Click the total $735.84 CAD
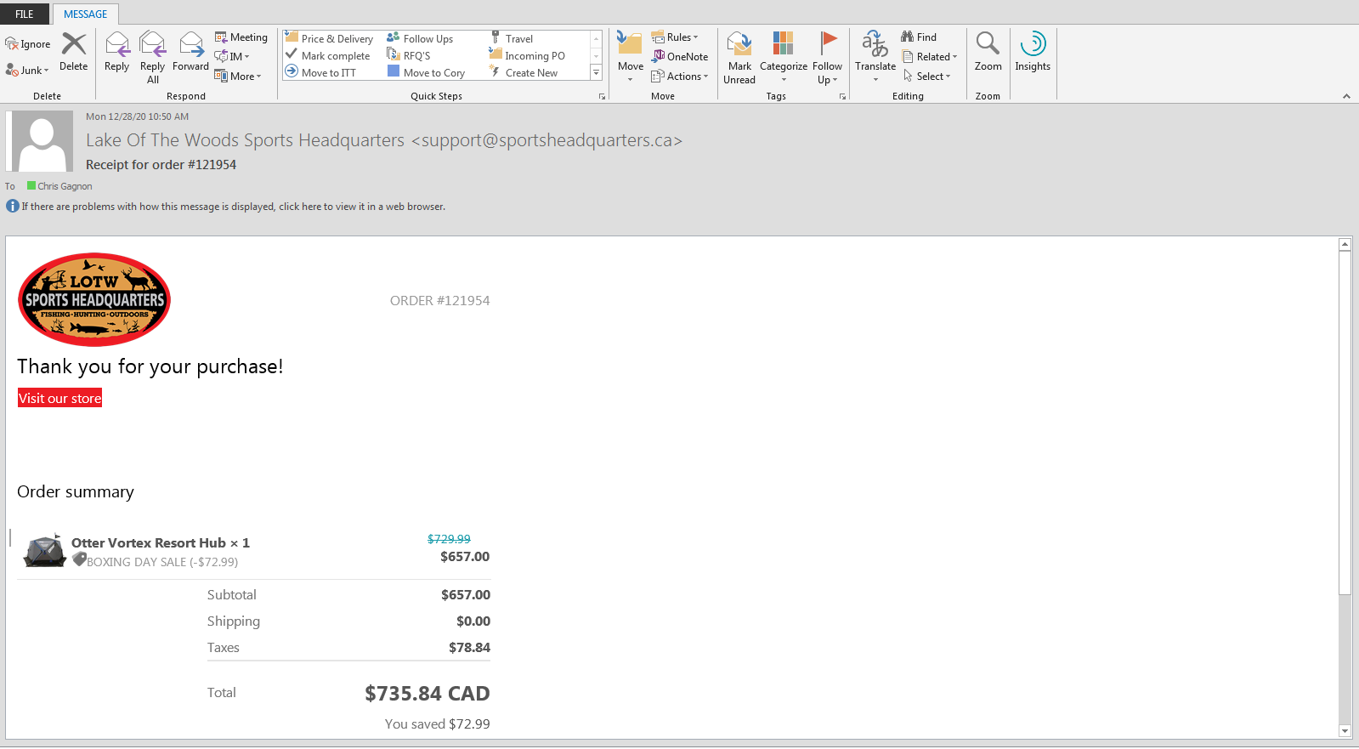The width and height of the screenshot is (1359, 749). (x=428, y=694)
